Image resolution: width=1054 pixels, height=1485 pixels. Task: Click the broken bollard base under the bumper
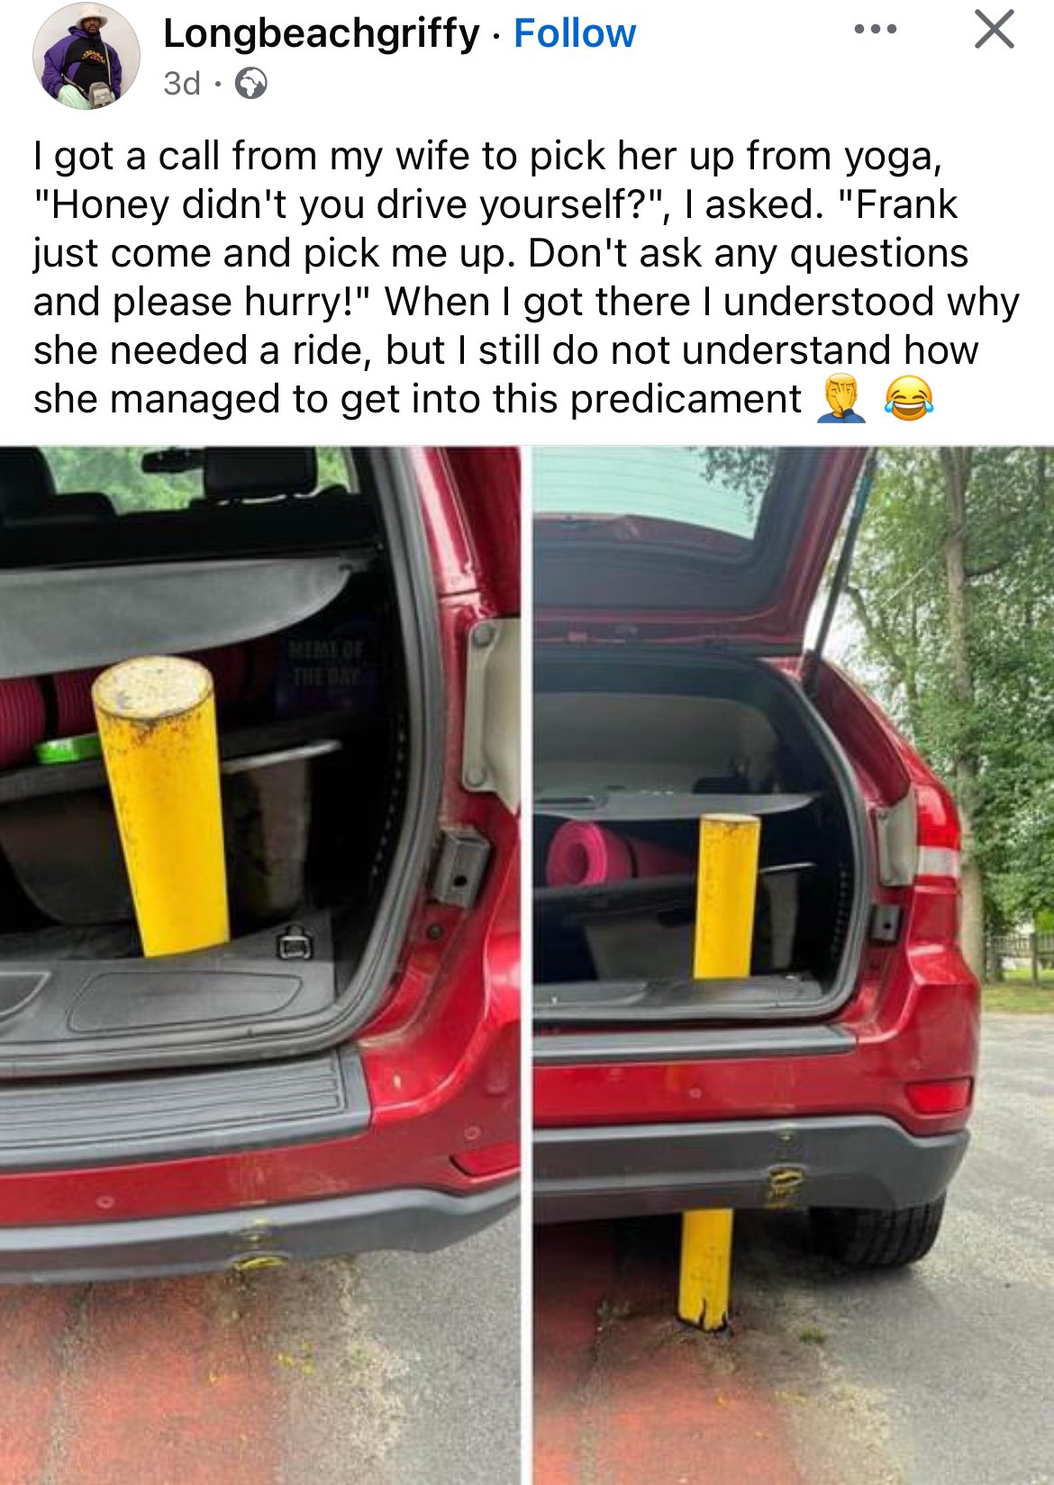click(x=705, y=1268)
